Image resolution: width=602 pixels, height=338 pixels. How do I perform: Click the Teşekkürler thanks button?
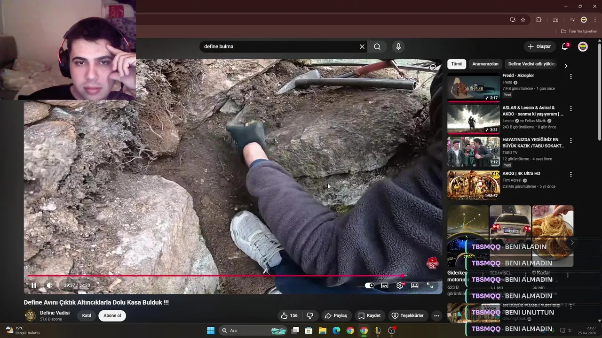click(407, 315)
